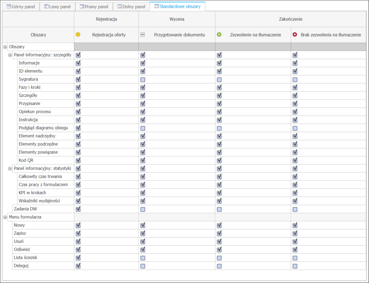This screenshot has width=369, height=283.
Task: Click the Przygotowanie dokumentu step icon
Action: pyautogui.click(x=142, y=35)
